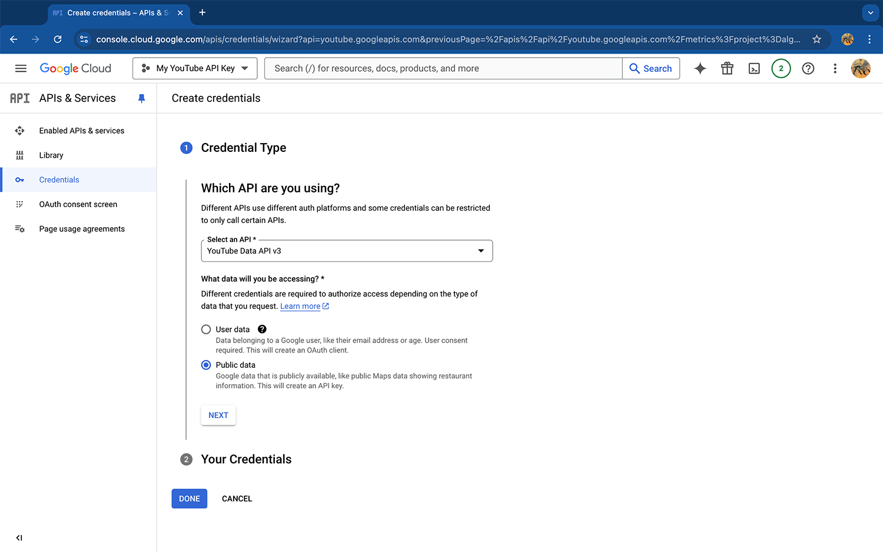This screenshot has height=552, width=883.
Task: Close the Create credentials tab
Action: pyautogui.click(x=180, y=13)
